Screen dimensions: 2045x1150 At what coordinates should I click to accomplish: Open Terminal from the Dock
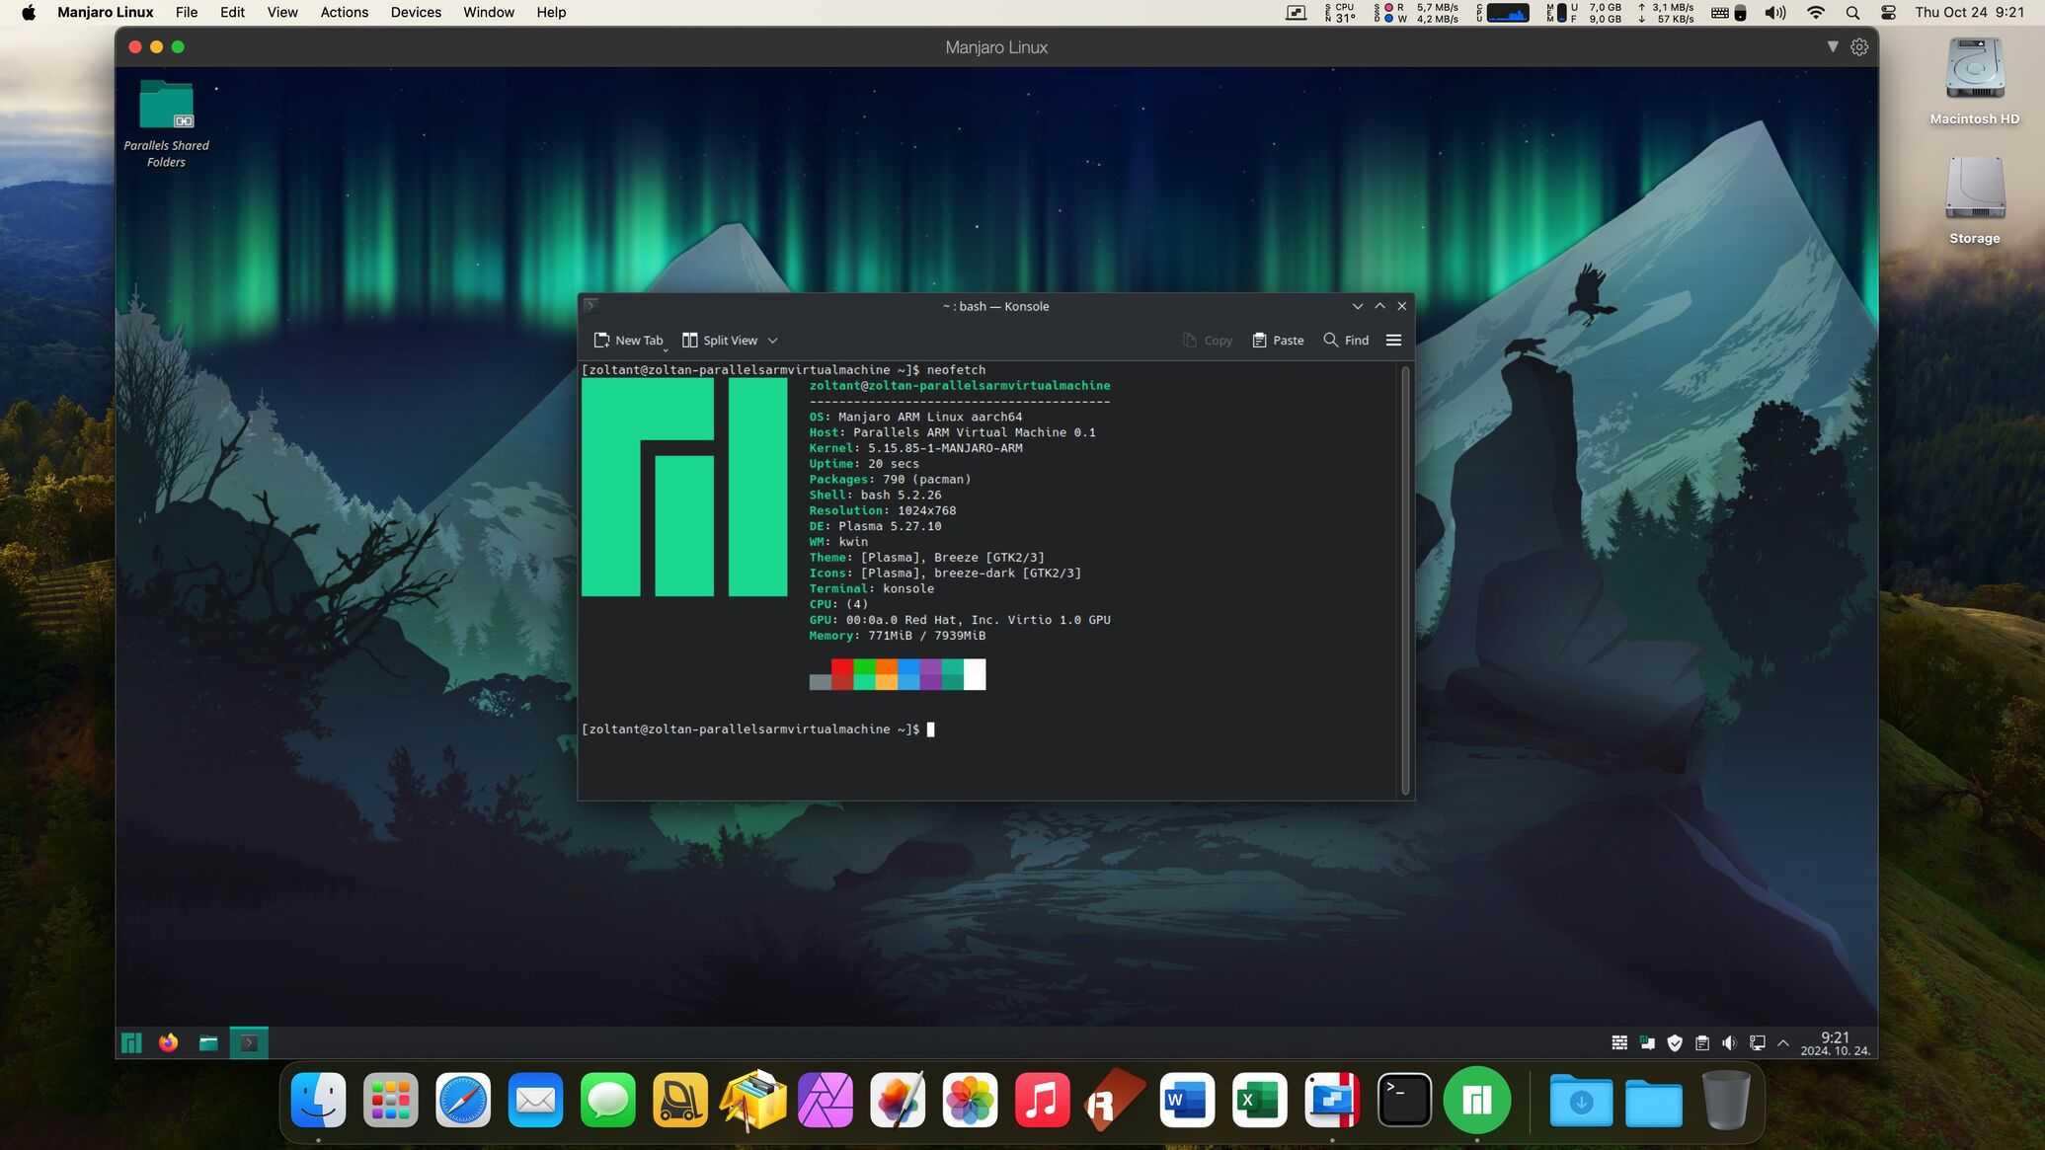coord(1404,1100)
